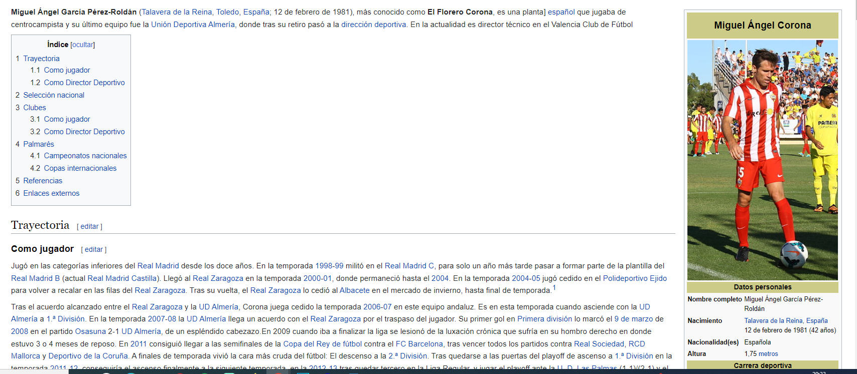Follow the 'español' link in intro
The width and height of the screenshot is (857, 374).
pyautogui.click(x=561, y=12)
